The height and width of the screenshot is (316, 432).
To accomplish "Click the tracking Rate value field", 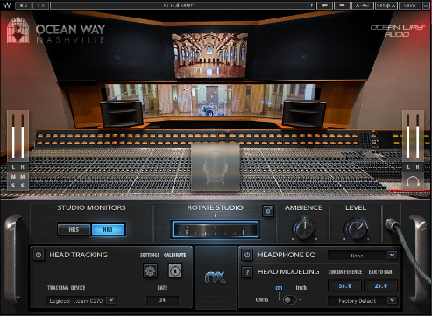I will click(162, 300).
